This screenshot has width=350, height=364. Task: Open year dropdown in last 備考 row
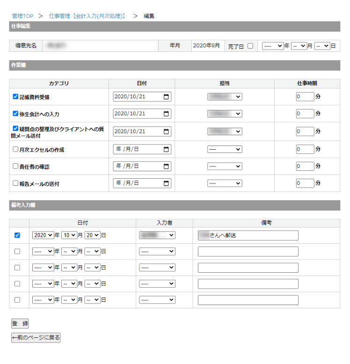pyautogui.click(x=43, y=300)
